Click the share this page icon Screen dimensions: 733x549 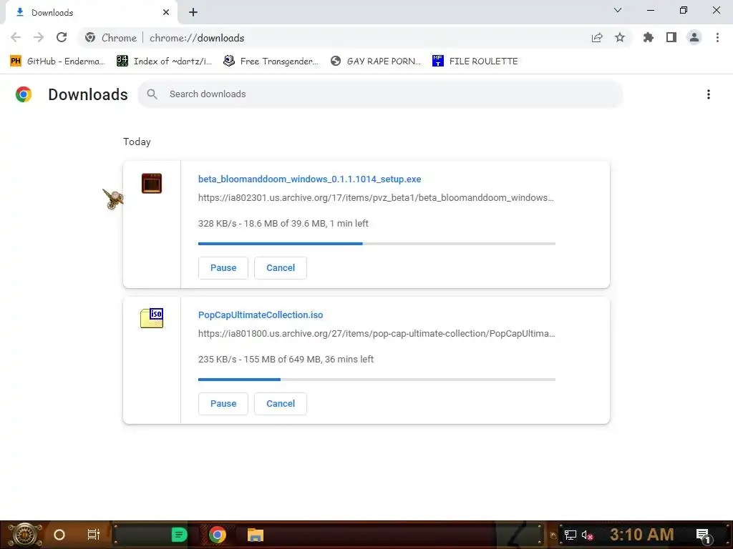[597, 38]
